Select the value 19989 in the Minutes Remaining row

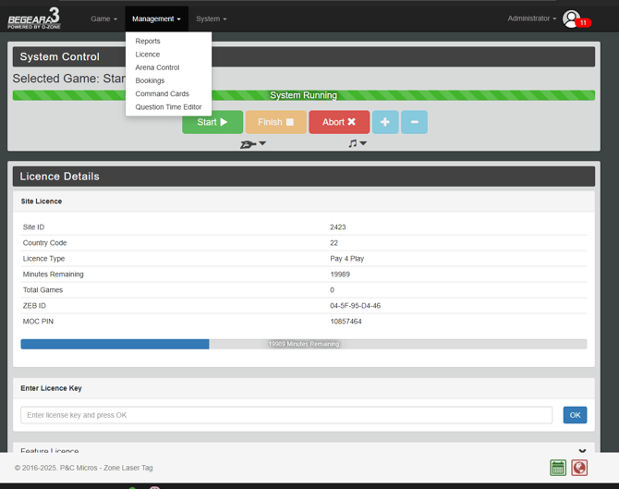(x=340, y=275)
